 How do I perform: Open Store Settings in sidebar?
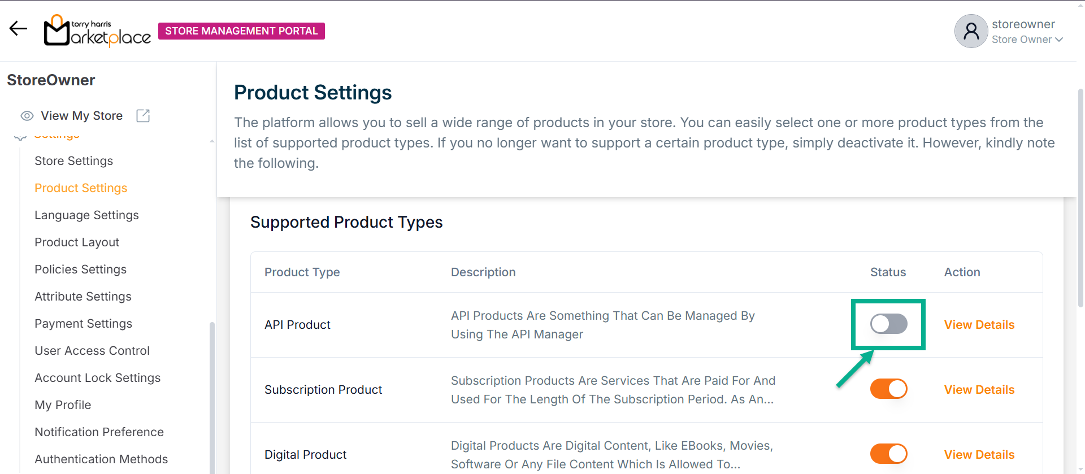(x=73, y=161)
